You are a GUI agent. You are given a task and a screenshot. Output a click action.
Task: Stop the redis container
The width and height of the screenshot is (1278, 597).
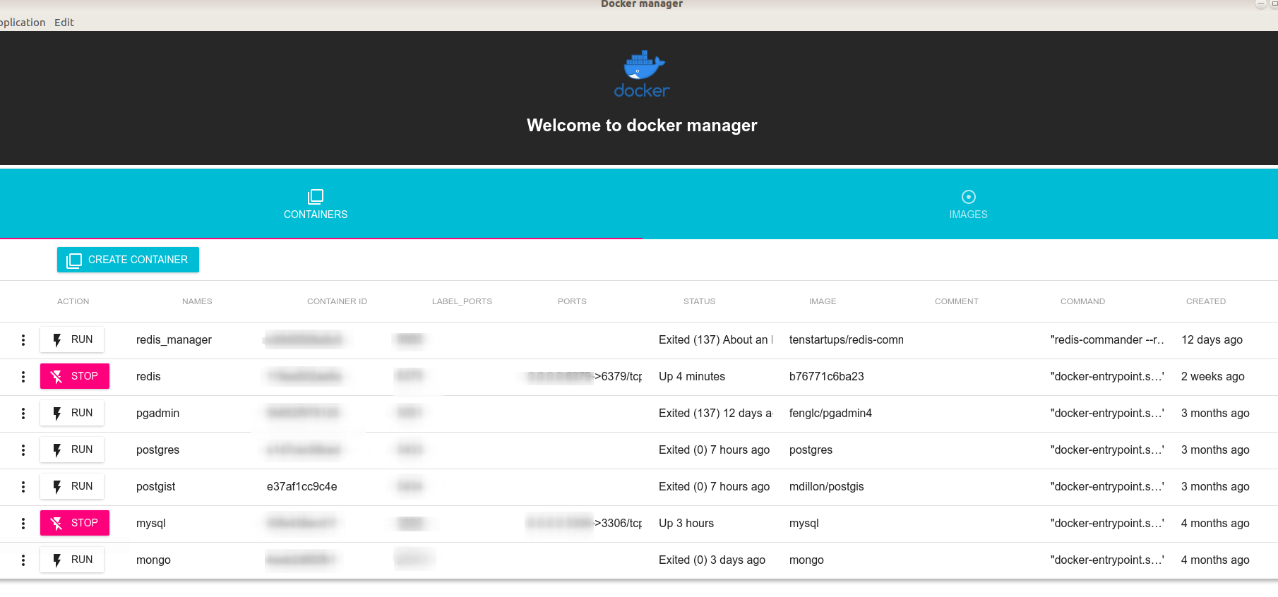[75, 376]
